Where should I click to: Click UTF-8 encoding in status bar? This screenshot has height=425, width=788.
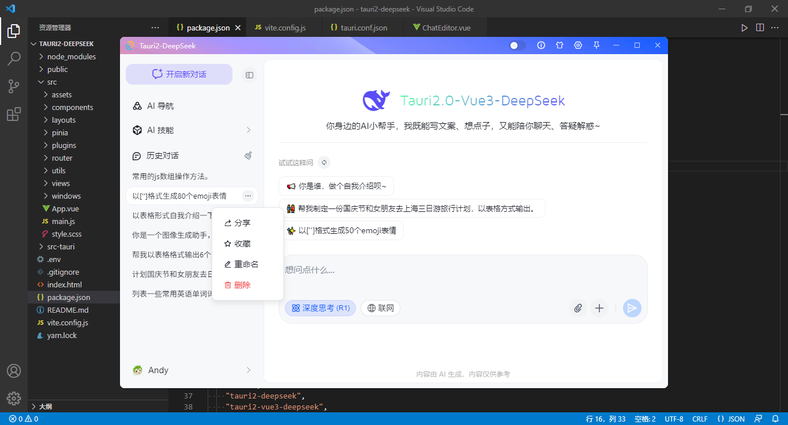674,419
